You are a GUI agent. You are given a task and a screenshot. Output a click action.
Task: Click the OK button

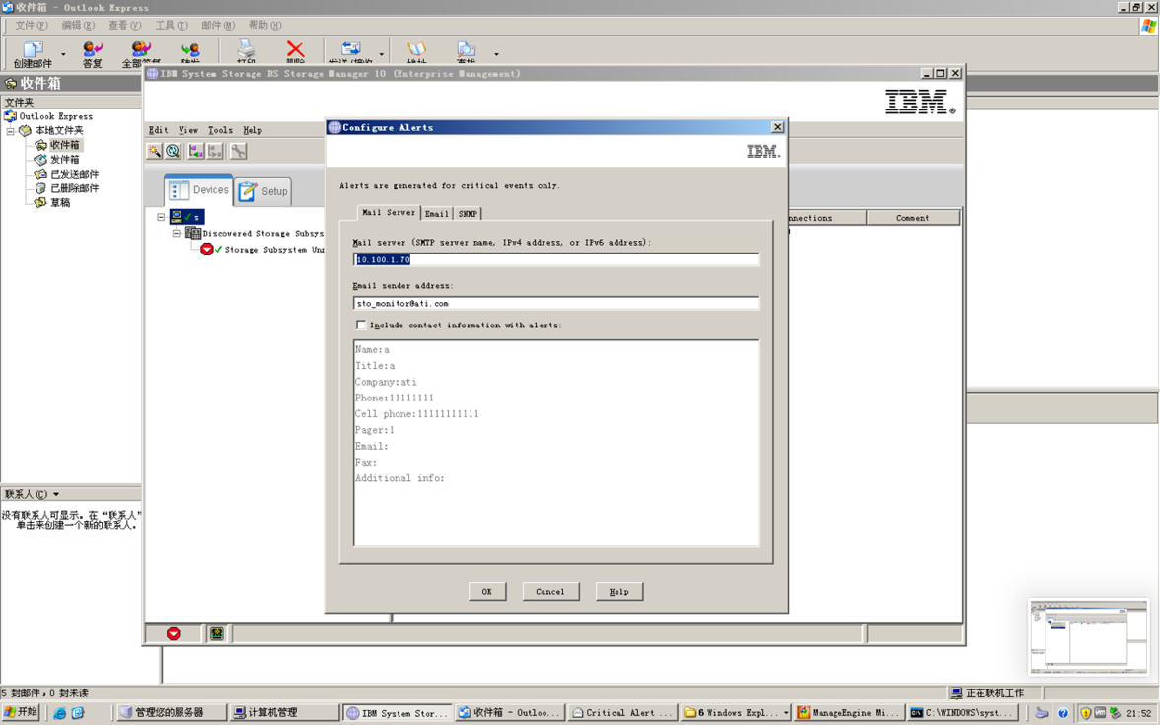tap(486, 591)
